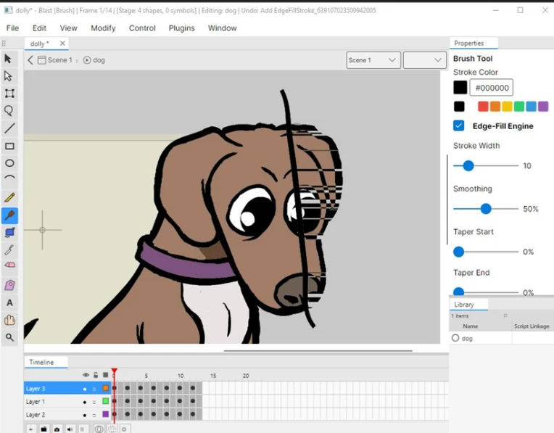Viewport: 554px width, 433px height.
Task: Click the dotted circle timeline button
Action: tap(112, 429)
